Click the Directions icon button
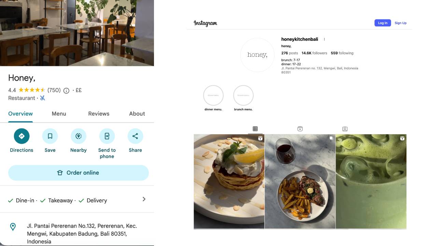Image resolution: width=437 pixels, height=246 pixels. click(22, 136)
